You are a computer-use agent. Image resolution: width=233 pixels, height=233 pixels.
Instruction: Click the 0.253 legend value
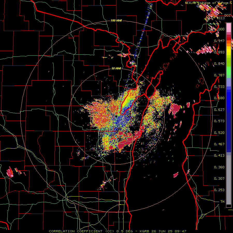click(x=219, y=190)
